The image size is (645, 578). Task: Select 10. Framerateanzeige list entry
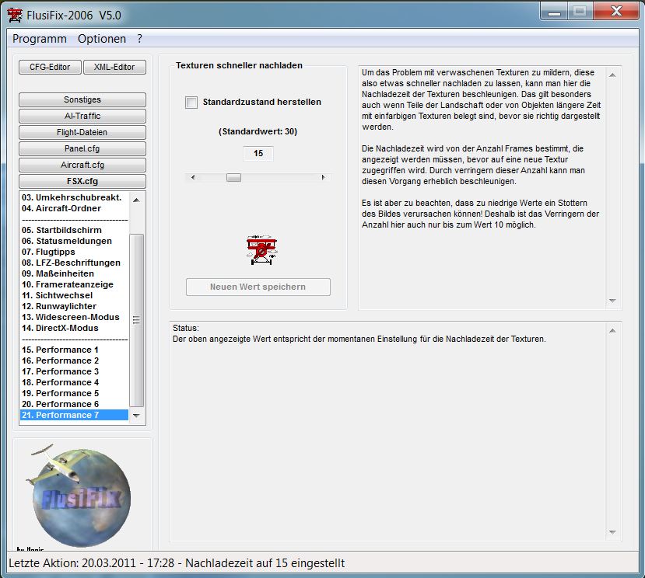click(x=74, y=284)
